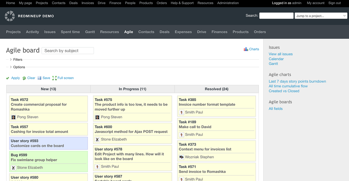The width and height of the screenshot is (349, 181).
Task: Click Pong Steven's avatar on Task #572
Action: [x=13, y=117]
